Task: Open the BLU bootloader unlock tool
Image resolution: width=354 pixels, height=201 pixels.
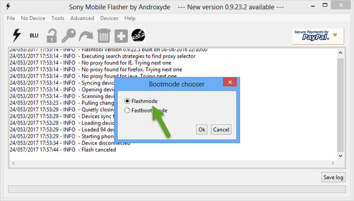Action: pyautogui.click(x=34, y=36)
